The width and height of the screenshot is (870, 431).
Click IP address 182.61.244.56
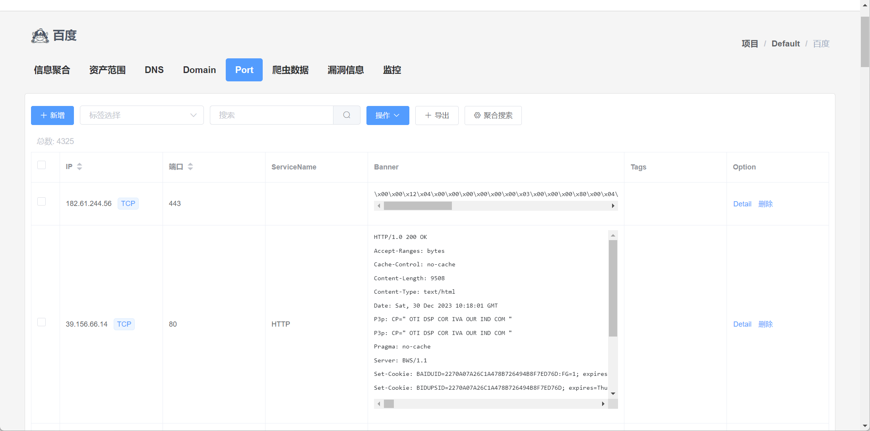[89, 204]
